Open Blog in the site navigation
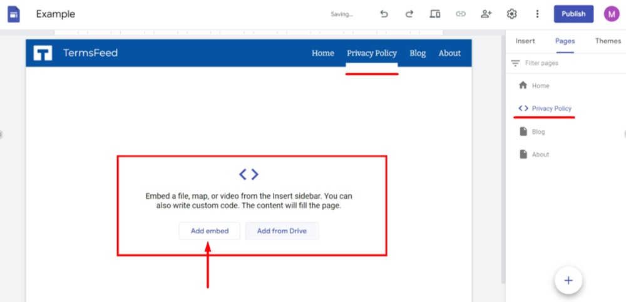 tap(418, 53)
